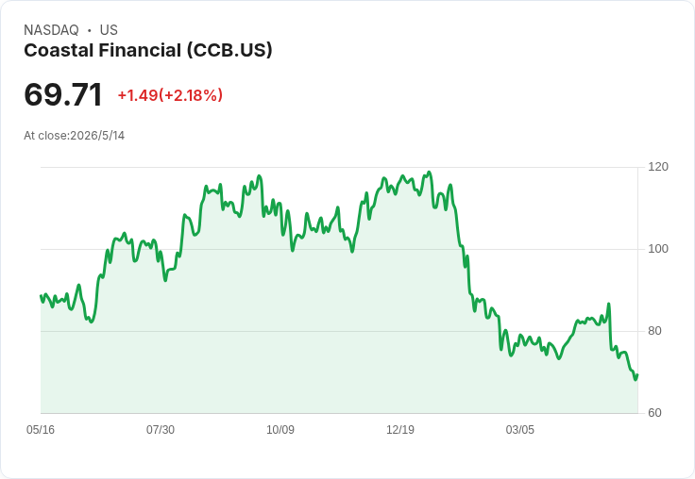Screen dimensions: 695x479
Task: Click the 60 y-axis price label
Action: (x=654, y=413)
